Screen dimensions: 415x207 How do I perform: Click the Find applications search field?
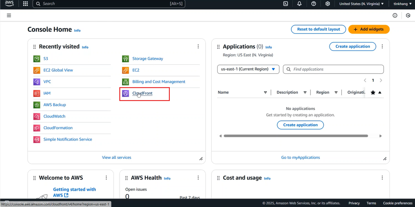(x=333, y=69)
